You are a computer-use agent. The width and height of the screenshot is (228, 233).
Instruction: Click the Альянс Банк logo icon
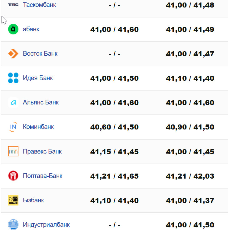pos(13,102)
